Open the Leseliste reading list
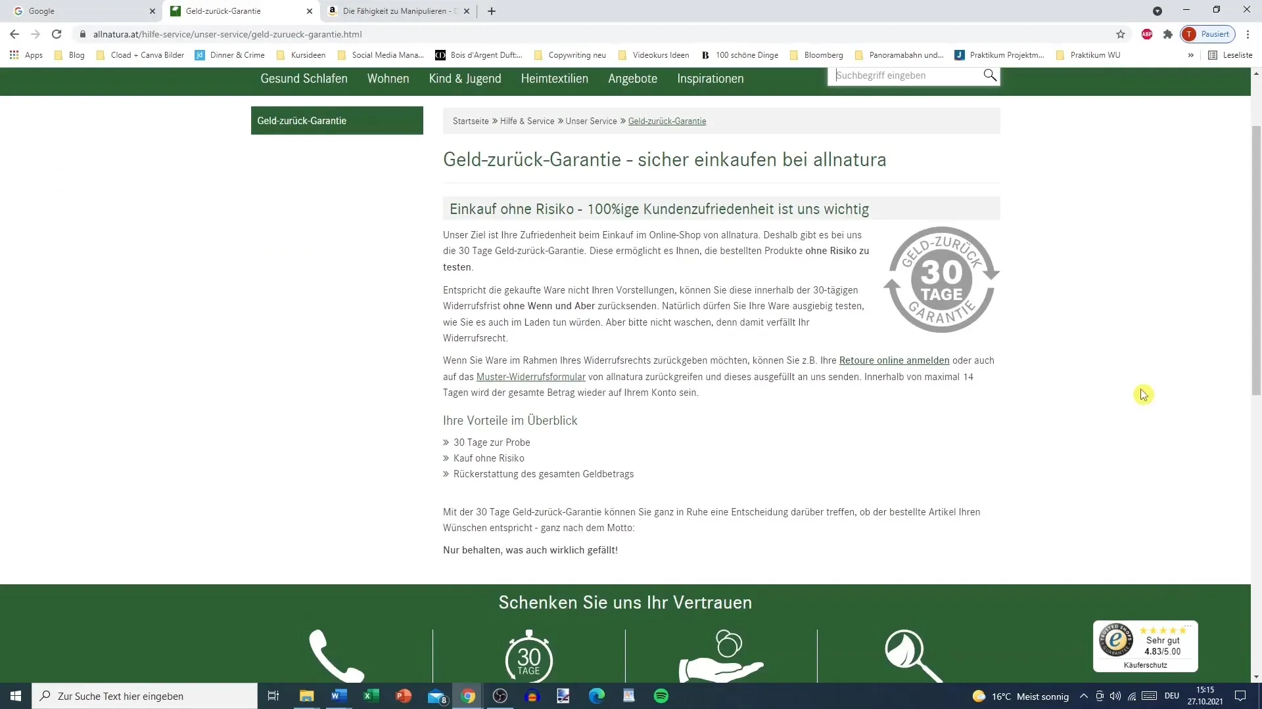Viewport: 1262px width, 709px height. pos(1230,55)
